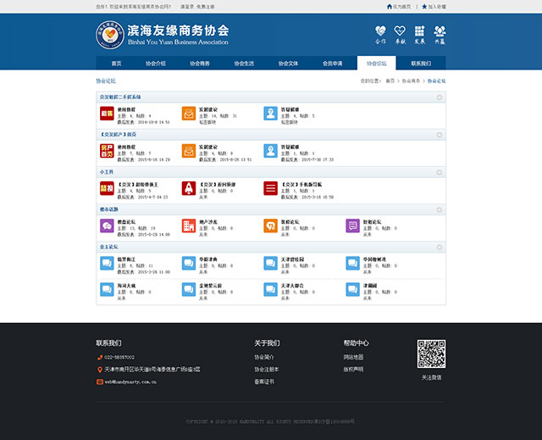542x440 pixels.
Task: Open the red rocket forum icon in 小工具
Action: pyautogui.click(x=188, y=188)
